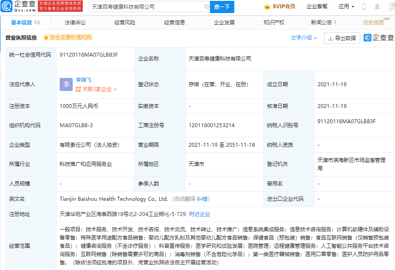Select the credit code 91120116MA07GLB83F in first row
Screen dimensions: 395x270
(x=89, y=55)
